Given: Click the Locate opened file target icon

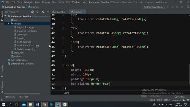Looking at the screenshot, I should [x=32, y=12].
